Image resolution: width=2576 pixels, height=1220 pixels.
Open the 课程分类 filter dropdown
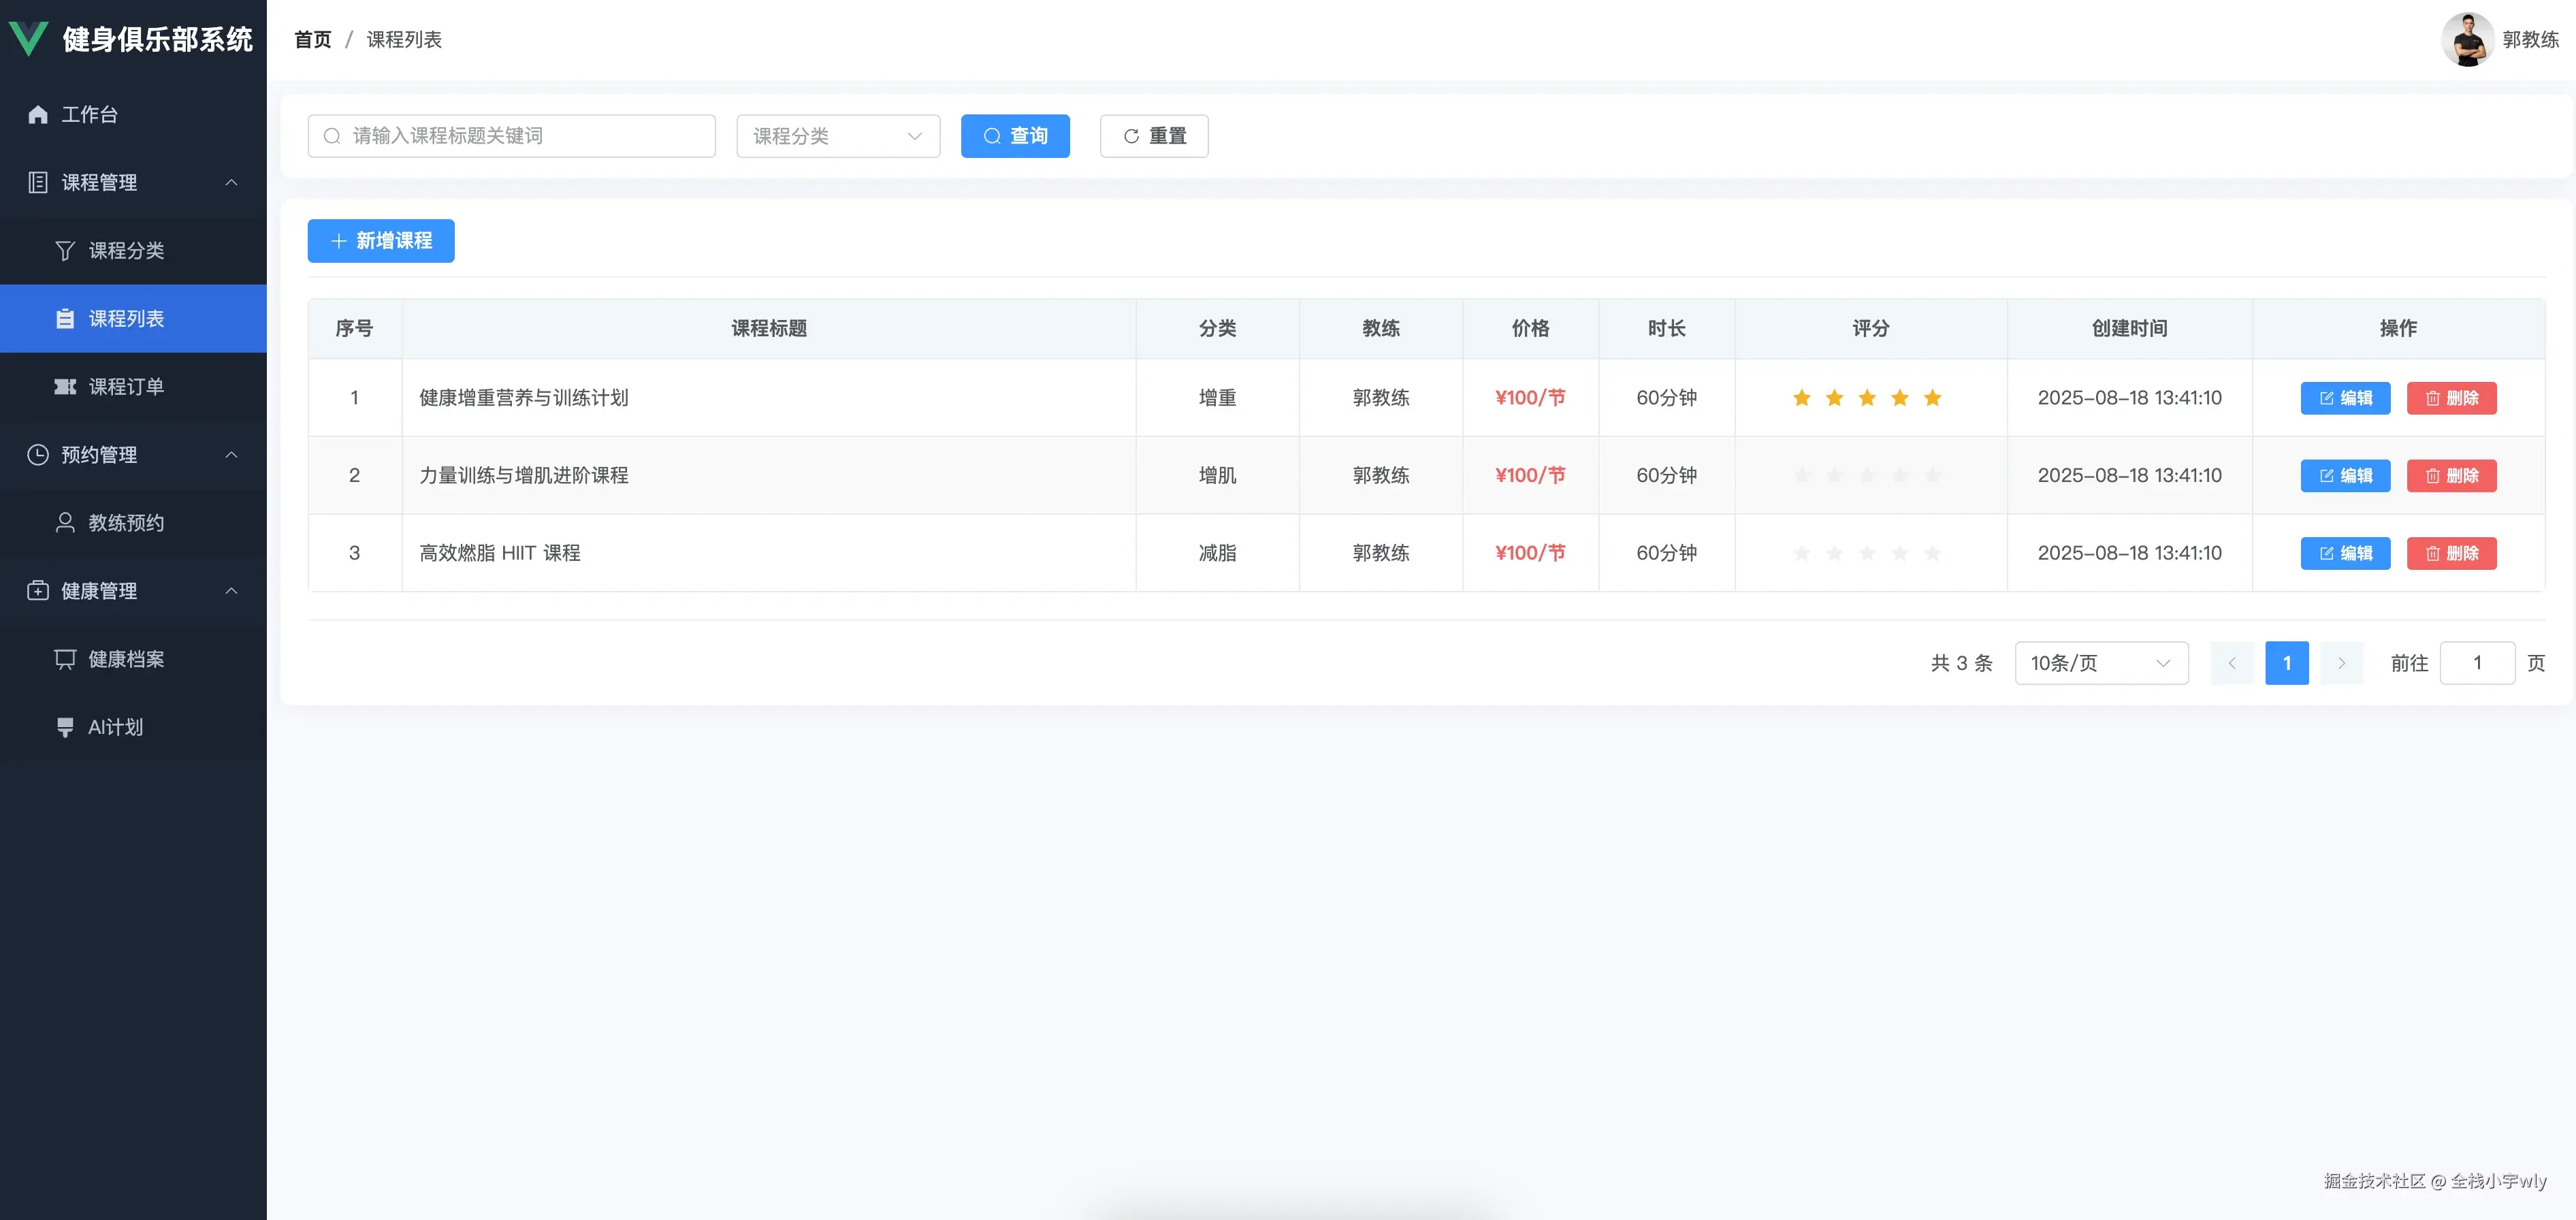837,136
